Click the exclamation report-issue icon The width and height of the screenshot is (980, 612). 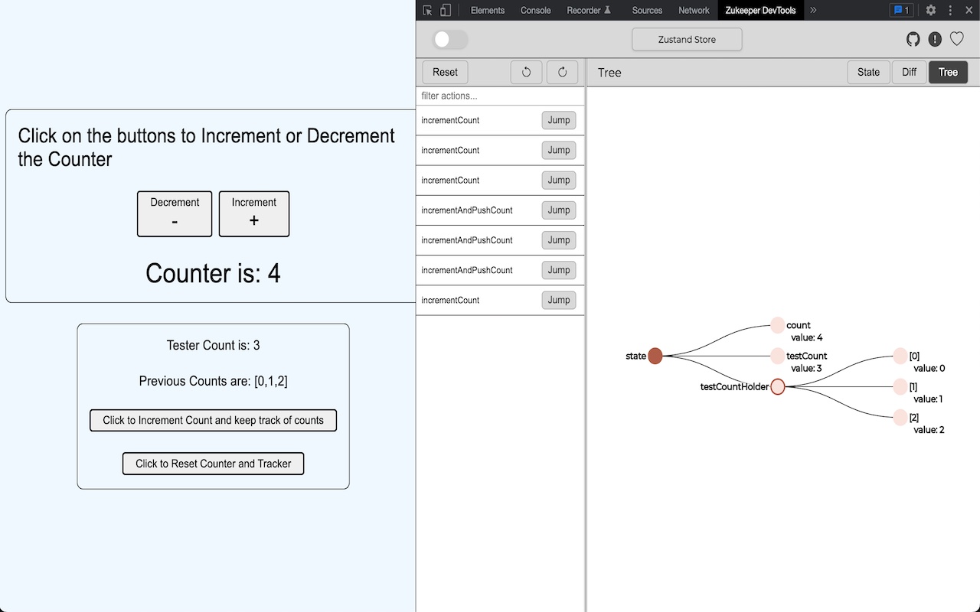(935, 39)
